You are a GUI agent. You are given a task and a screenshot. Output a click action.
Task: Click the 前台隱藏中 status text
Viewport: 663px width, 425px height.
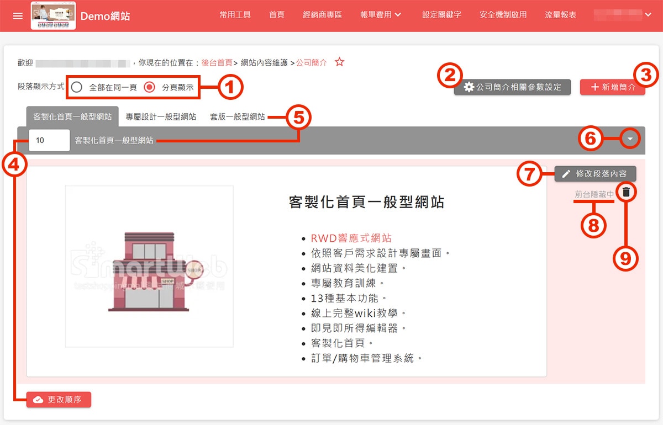(594, 194)
